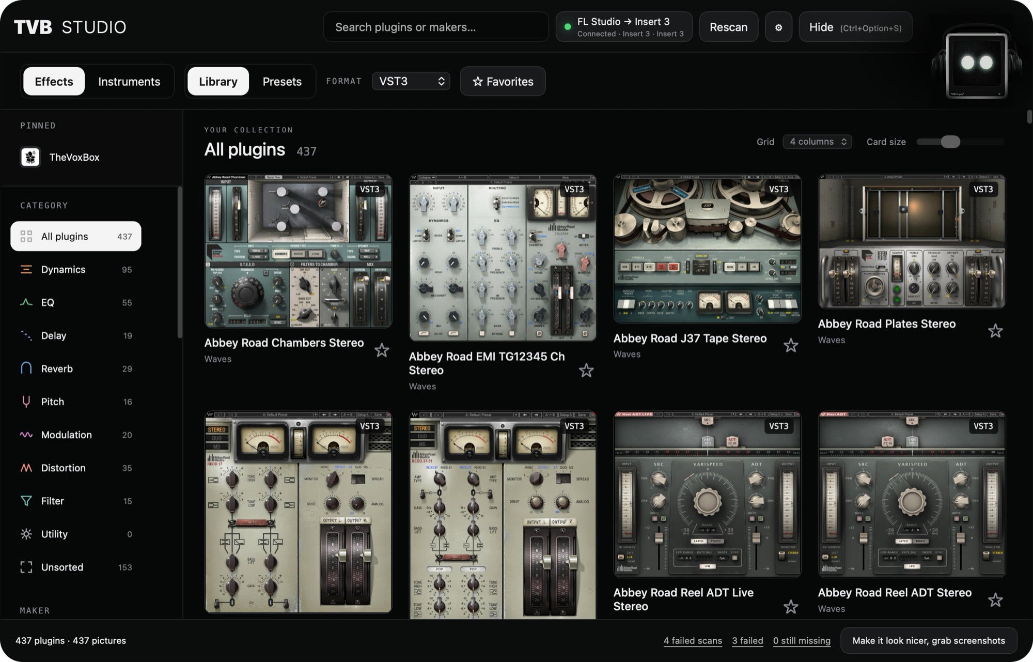Open the Utility category icon
This screenshot has height=662, width=1033.
26,534
